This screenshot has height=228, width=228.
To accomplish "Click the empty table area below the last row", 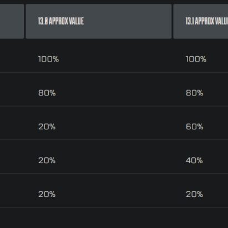I will click(x=114, y=218).
